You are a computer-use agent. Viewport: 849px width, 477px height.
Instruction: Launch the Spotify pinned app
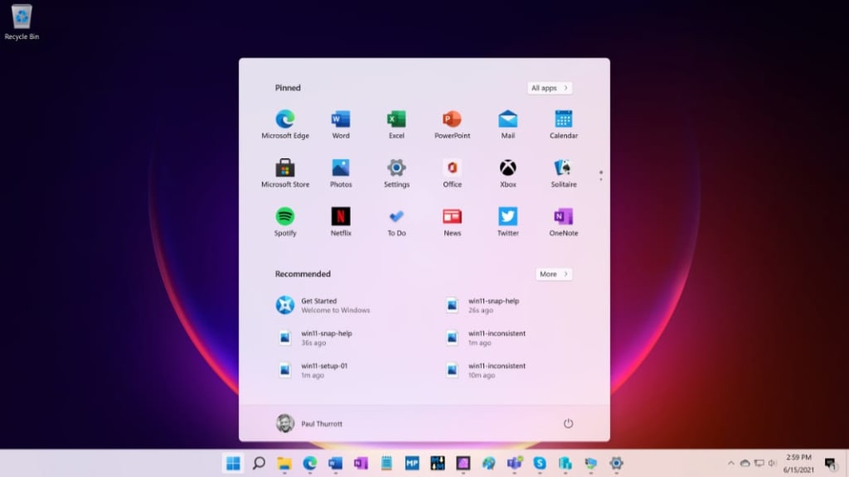(x=285, y=222)
